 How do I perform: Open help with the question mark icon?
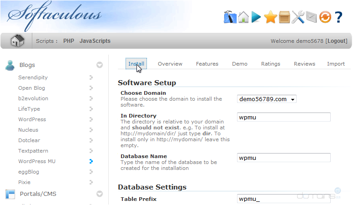[x=338, y=17]
